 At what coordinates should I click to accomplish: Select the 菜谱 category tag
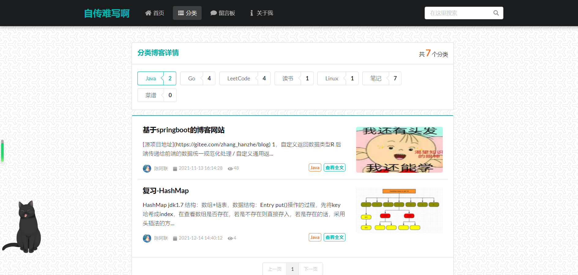point(157,95)
